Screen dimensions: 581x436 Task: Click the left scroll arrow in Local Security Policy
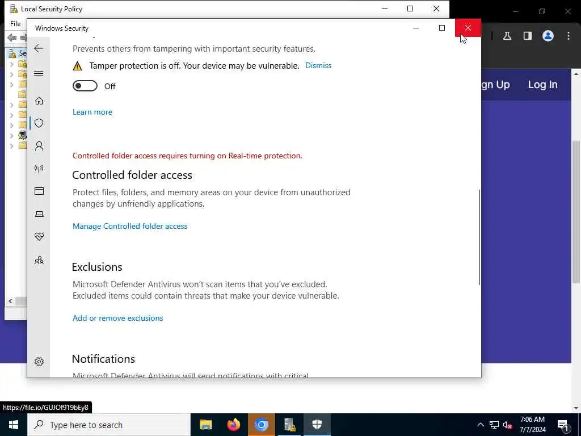point(10,301)
